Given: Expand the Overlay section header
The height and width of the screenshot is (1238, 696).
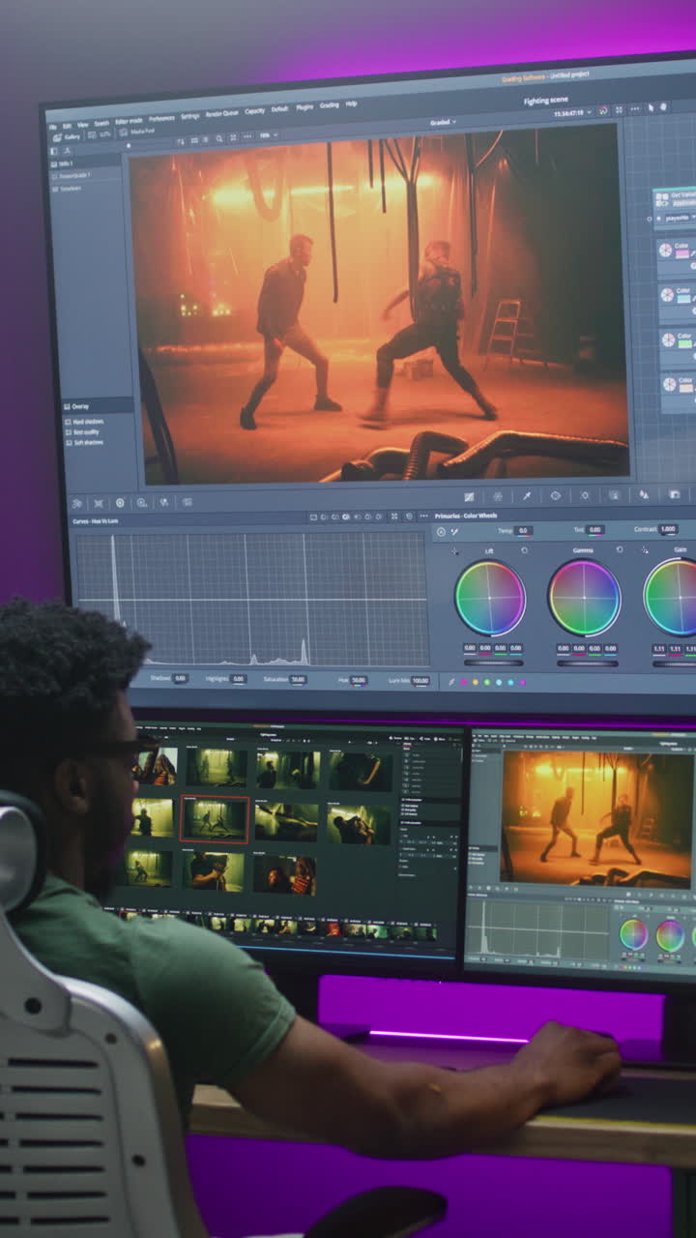Looking at the screenshot, I should click(x=97, y=406).
